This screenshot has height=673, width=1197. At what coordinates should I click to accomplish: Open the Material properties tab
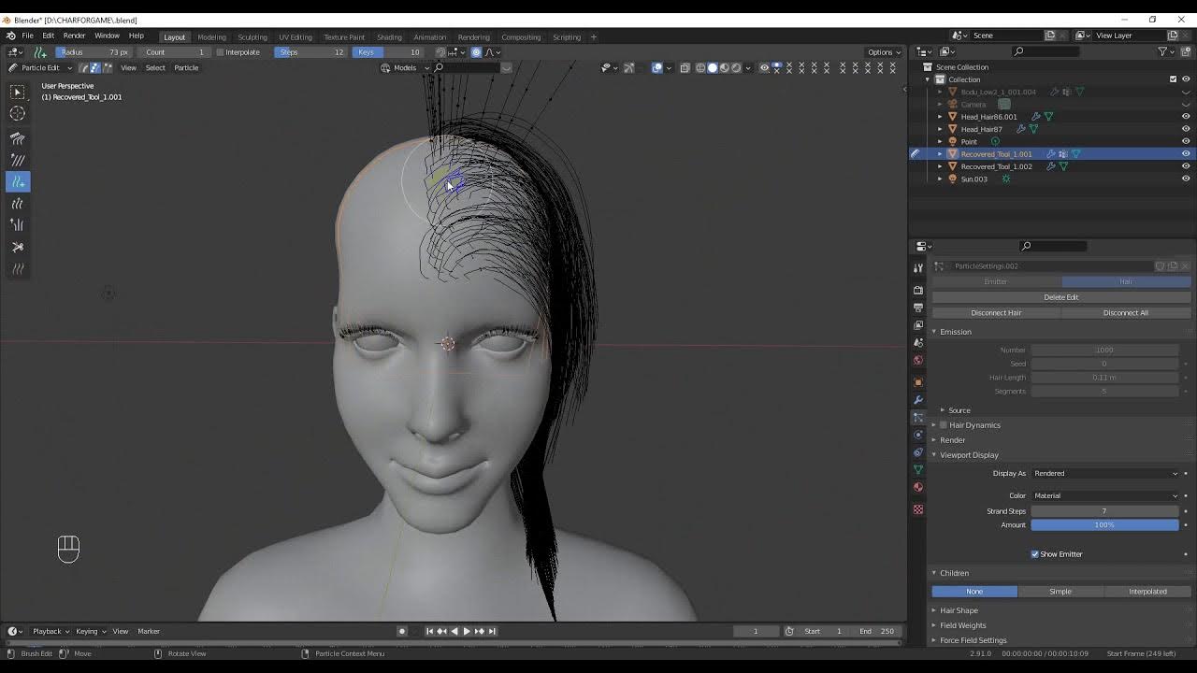tap(918, 488)
